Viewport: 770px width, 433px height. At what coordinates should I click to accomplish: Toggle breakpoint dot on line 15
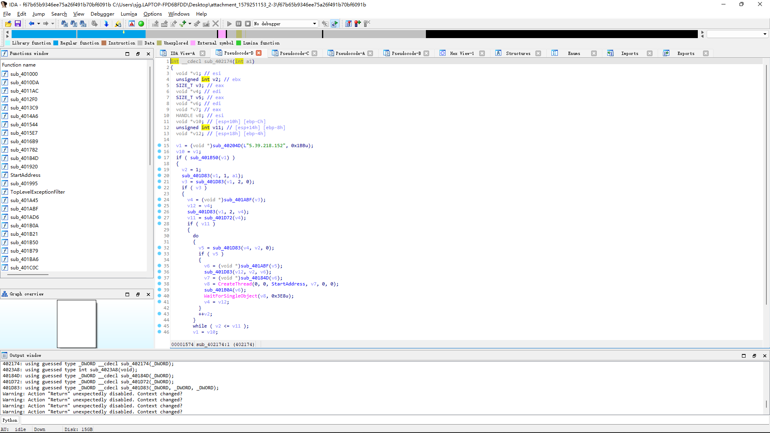pyautogui.click(x=159, y=146)
